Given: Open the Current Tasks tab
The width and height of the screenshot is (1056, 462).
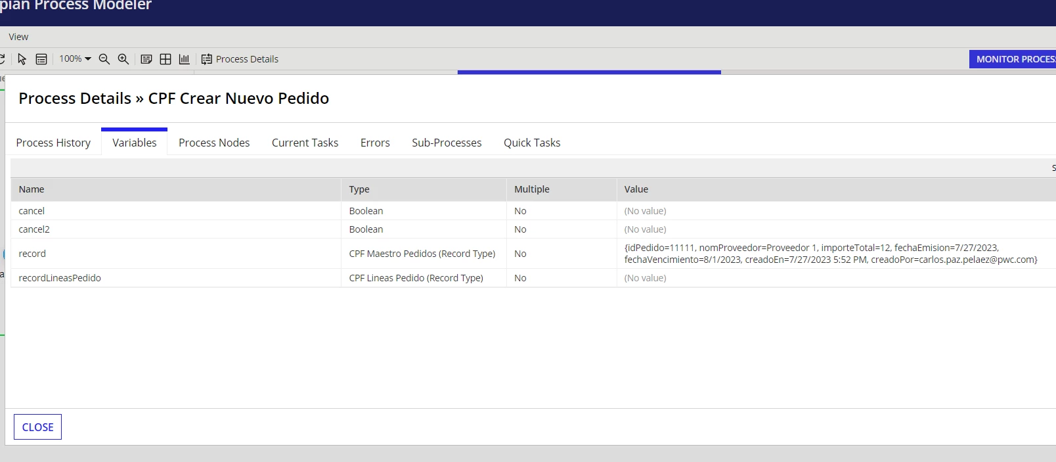Looking at the screenshot, I should coord(305,143).
